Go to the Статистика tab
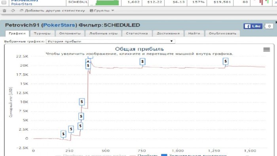Screen dimensions: 277x156 (x=137, y=33)
